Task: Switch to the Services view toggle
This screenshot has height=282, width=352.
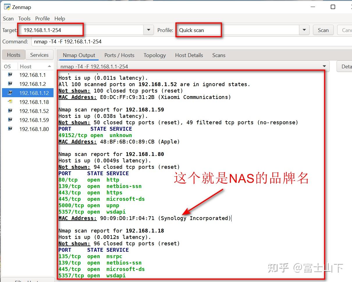Action: [x=39, y=55]
